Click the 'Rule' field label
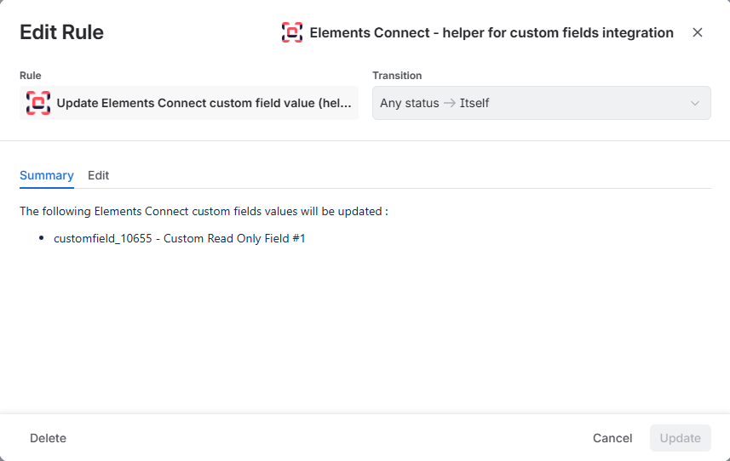The height and width of the screenshot is (461, 730). pos(31,76)
